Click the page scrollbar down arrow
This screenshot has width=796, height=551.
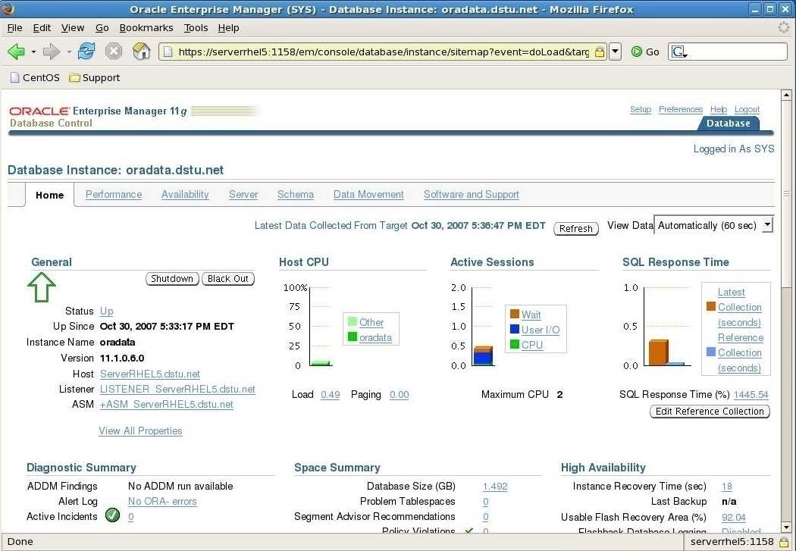(x=786, y=528)
